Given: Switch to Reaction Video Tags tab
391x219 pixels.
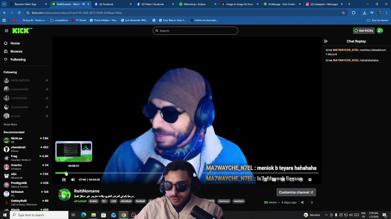Looking at the screenshot, I should pyautogui.click(x=28, y=4).
